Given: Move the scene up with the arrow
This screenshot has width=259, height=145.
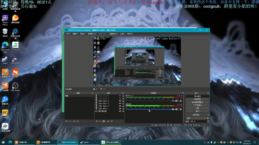Looking at the screenshot, I should [74, 121].
